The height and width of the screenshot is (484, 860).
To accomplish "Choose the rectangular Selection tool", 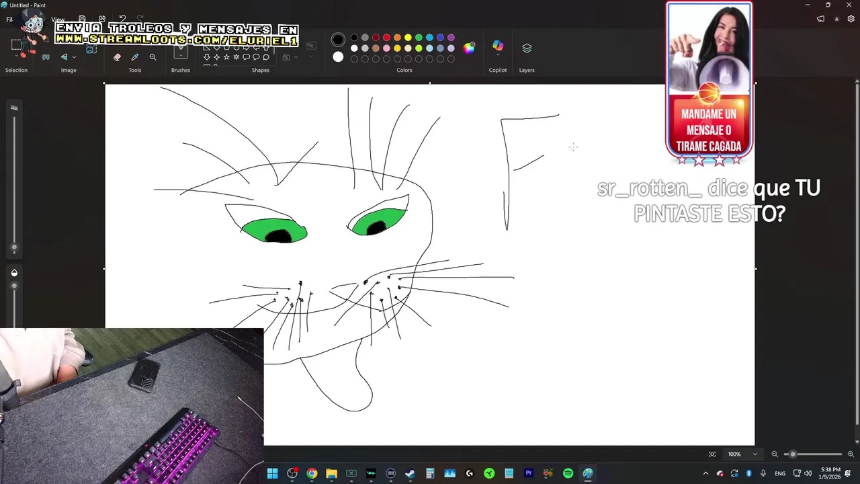I will (16, 45).
